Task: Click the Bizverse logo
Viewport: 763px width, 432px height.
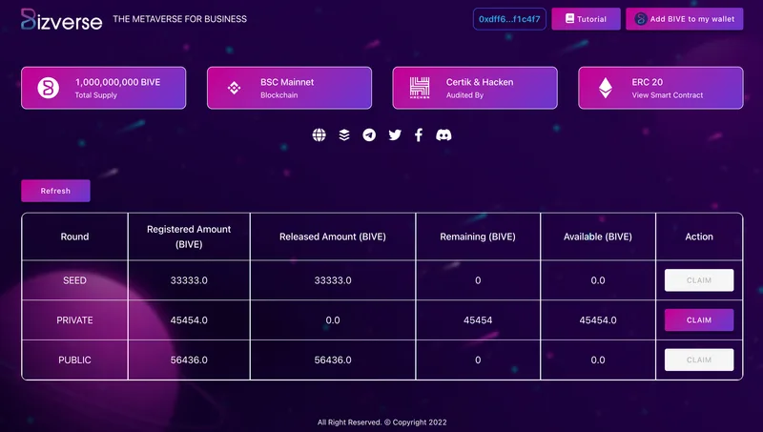Action: point(61,19)
